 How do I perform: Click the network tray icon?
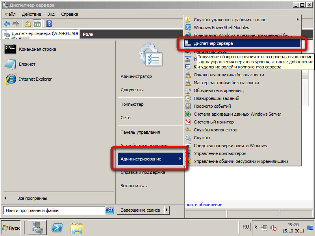264,228
